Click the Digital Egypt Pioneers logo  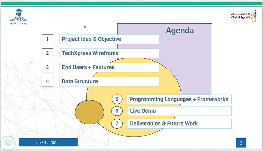(19, 17)
